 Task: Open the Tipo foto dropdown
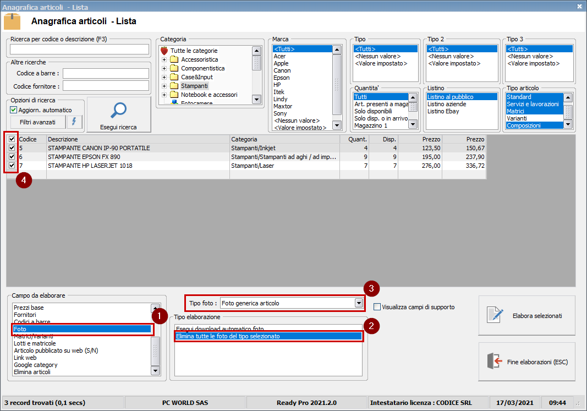tap(359, 303)
